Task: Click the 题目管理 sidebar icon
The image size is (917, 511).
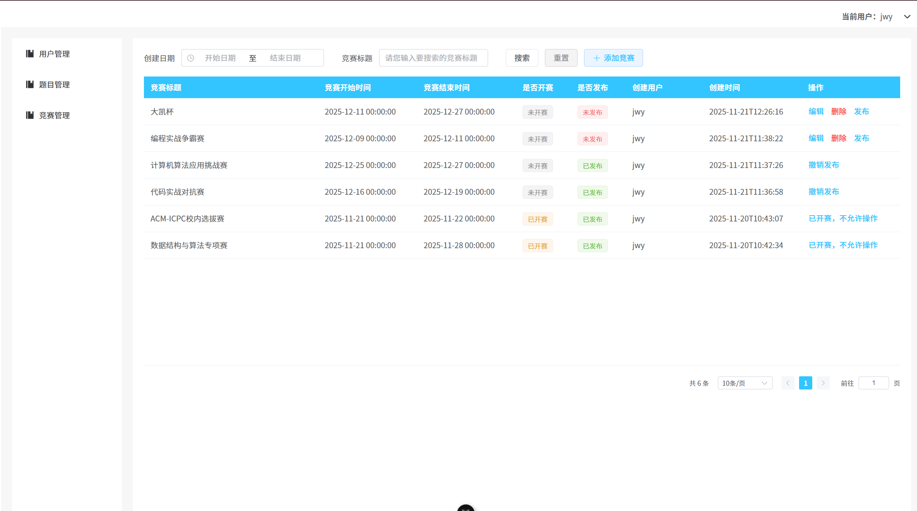Action: click(30, 85)
